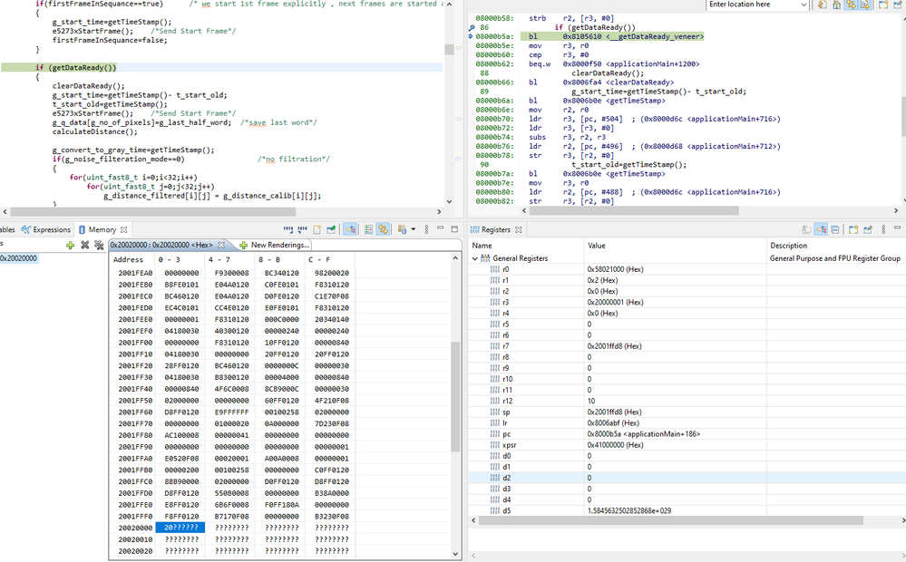Screen dimensions: 906x562
Task: Toggle Show Source in Disassembly
Action: click(865, 5)
